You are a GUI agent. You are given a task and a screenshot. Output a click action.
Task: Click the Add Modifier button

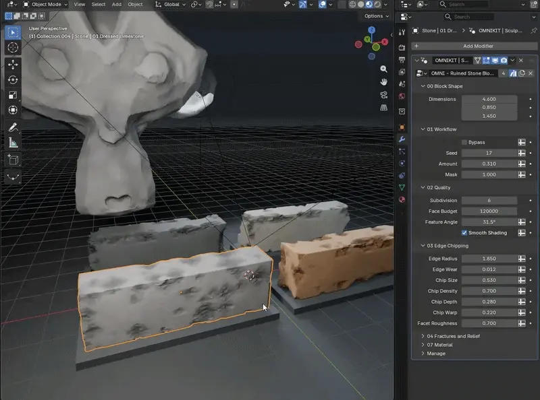pyautogui.click(x=475, y=46)
